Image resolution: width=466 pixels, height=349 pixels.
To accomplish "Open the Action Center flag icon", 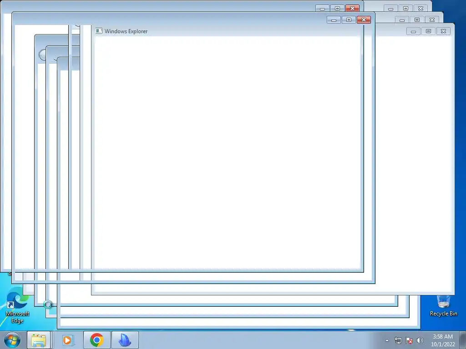I will [409, 340].
